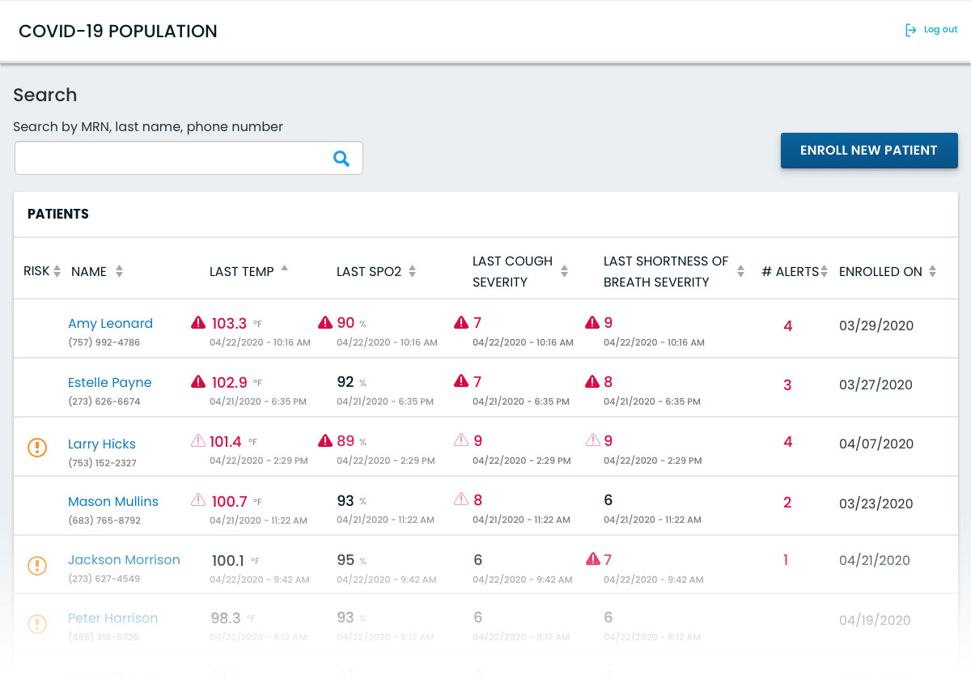Open Larry Hicks's patient record
The image size is (971, 680).
pyautogui.click(x=102, y=444)
